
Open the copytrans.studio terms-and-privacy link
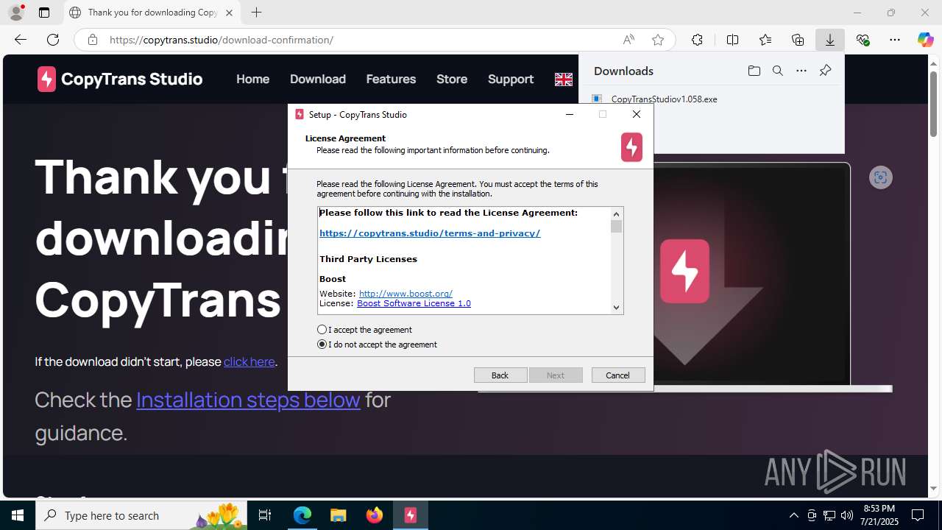(x=430, y=233)
